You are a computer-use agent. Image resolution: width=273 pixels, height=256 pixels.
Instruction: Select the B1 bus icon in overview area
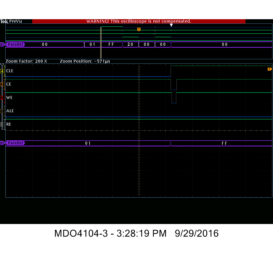click(x=2, y=45)
